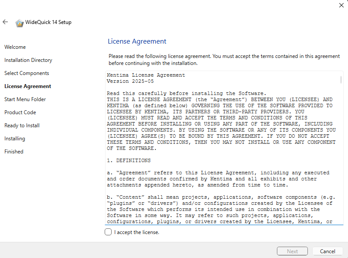The width and height of the screenshot is (348, 258).
Task: Select the Select Components step
Action: pyautogui.click(x=27, y=73)
